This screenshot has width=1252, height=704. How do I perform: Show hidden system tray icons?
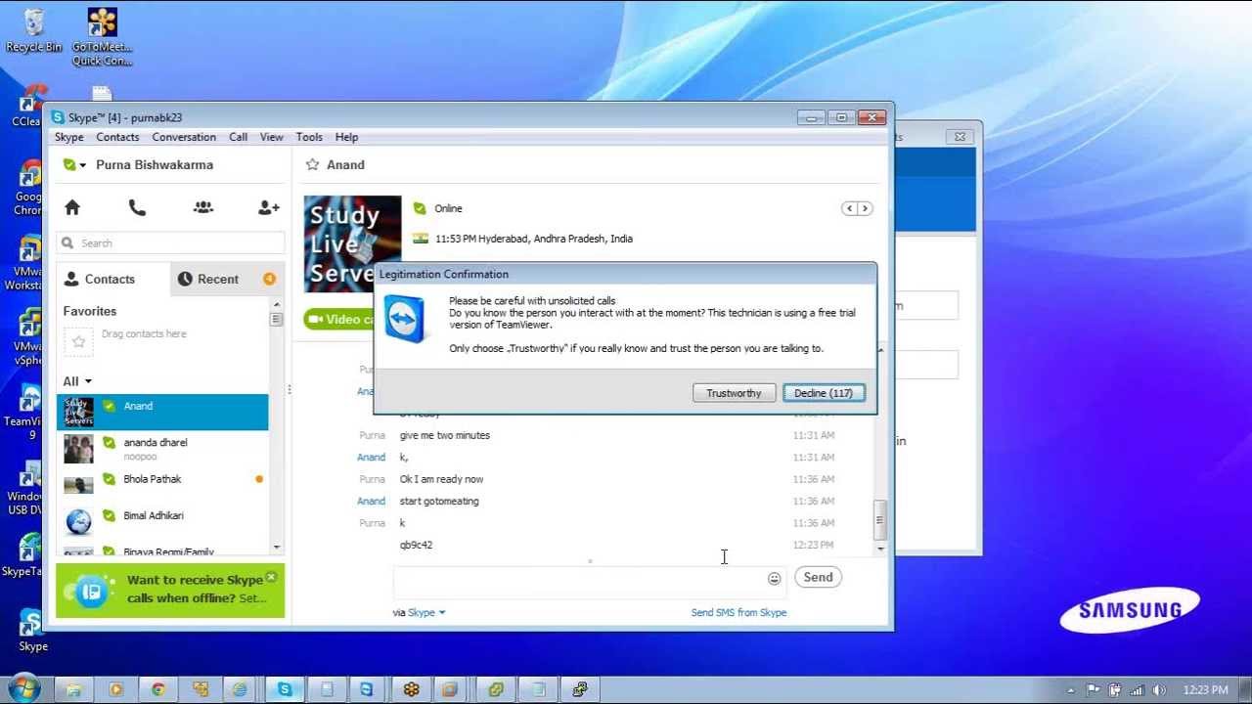tap(1071, 689)
